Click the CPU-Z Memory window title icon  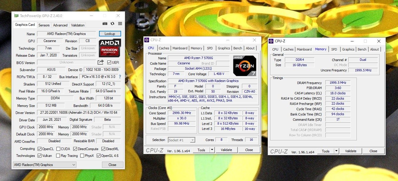click(x=271, y=41)
